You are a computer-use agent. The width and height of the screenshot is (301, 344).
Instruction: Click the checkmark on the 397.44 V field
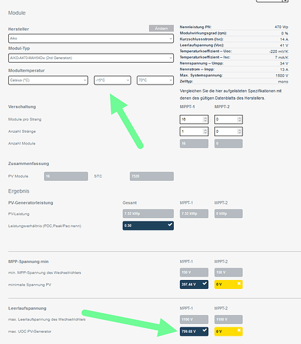[205, 283]
